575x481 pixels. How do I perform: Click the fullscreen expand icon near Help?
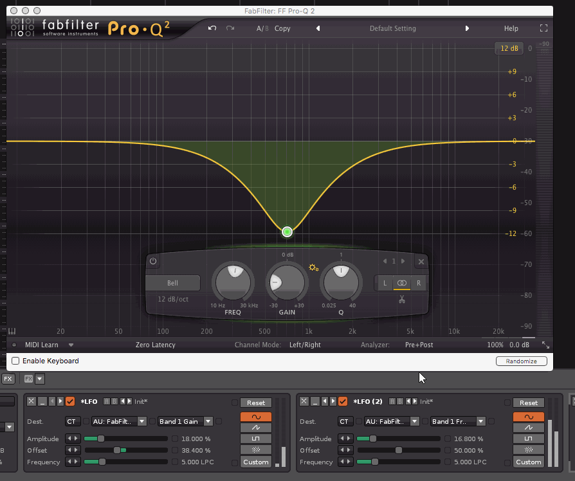point(543,28)
